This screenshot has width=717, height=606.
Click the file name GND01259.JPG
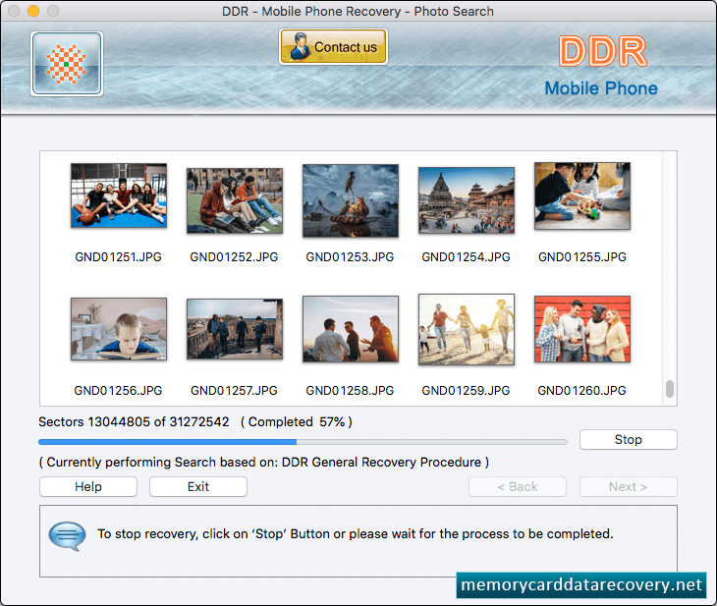[466, 391]
